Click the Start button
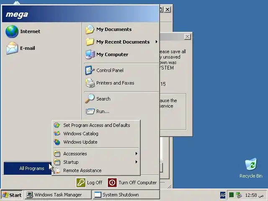This screenshot has height=201, width=268. (12, 195)
